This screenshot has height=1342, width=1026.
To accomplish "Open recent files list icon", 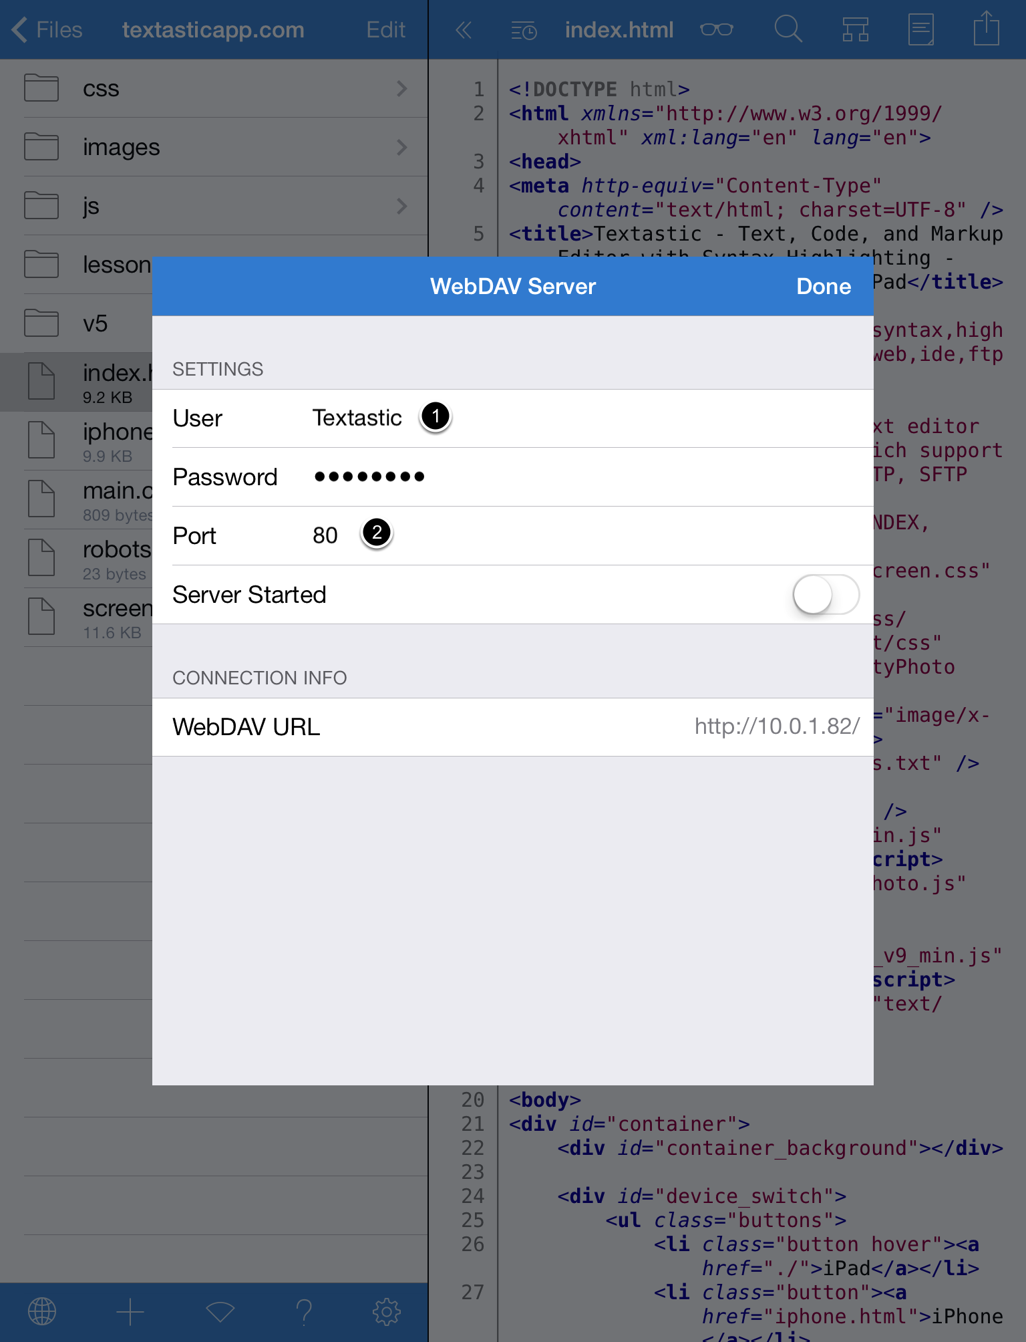I will click(x=524, y=31).
